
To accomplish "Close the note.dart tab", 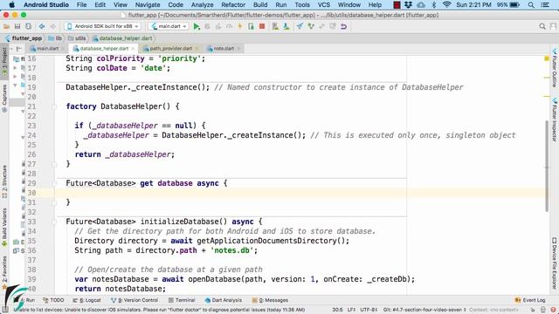I will [238, 49].
